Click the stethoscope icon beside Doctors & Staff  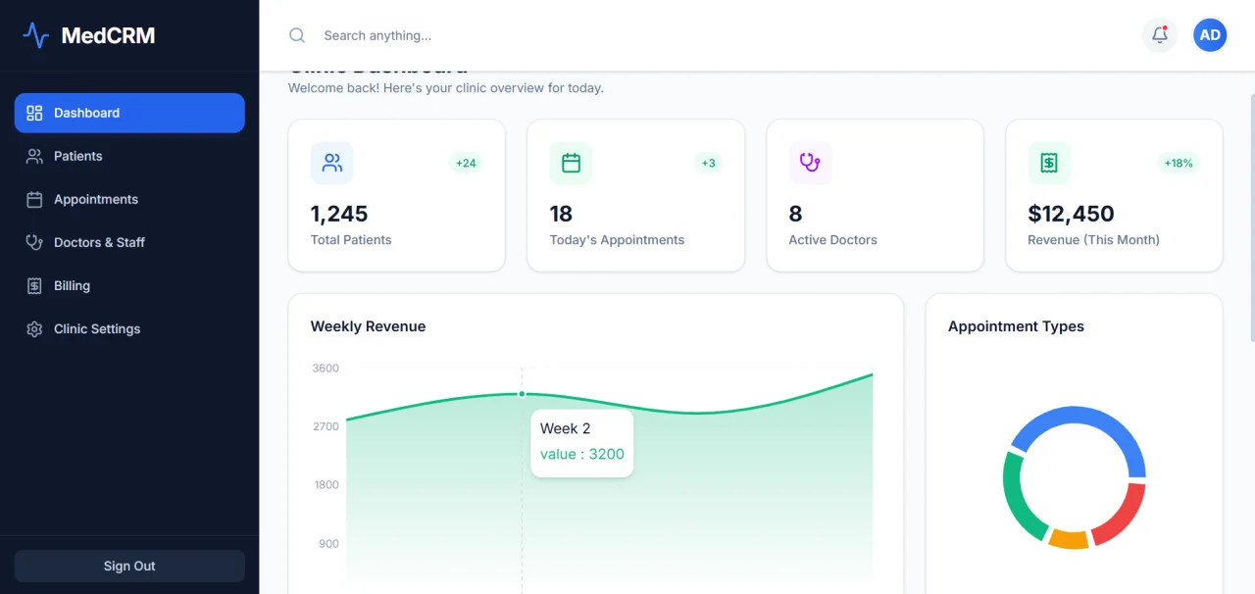pyautogui.click(x=34, y=242)
